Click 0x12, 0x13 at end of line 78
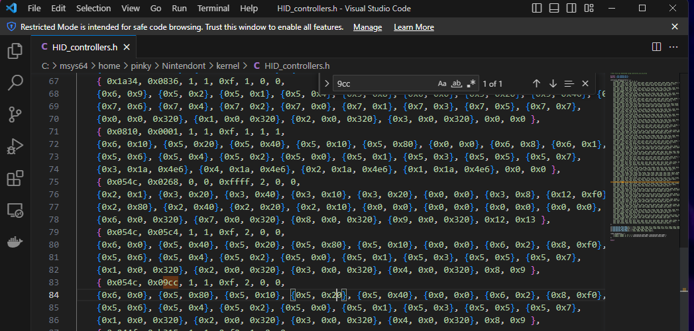 [x=510, y=220]
